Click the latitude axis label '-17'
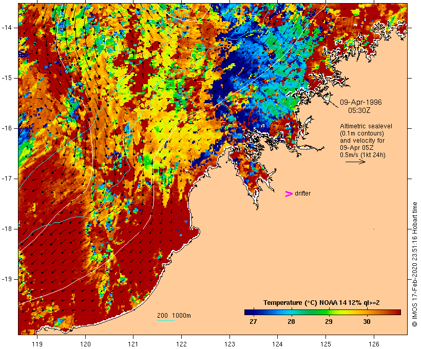This screenshot has width=421, height=349. 7,179
